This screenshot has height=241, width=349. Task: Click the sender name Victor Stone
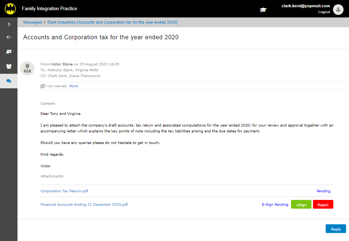pos(62,64)
